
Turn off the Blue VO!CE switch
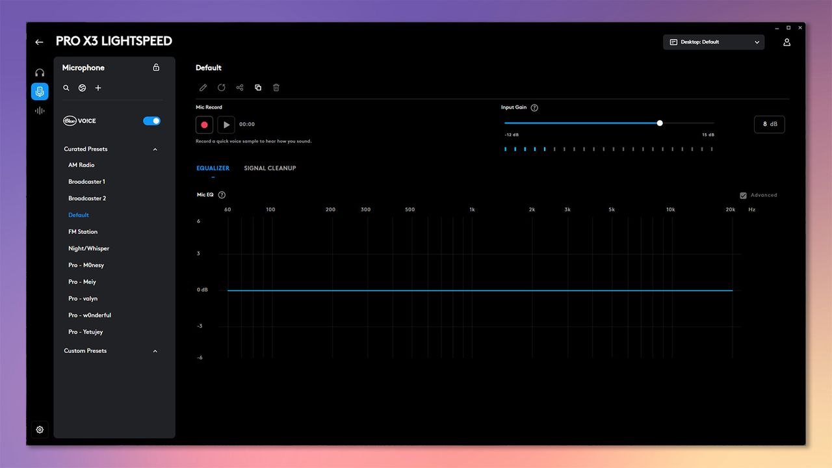(151, 121)
